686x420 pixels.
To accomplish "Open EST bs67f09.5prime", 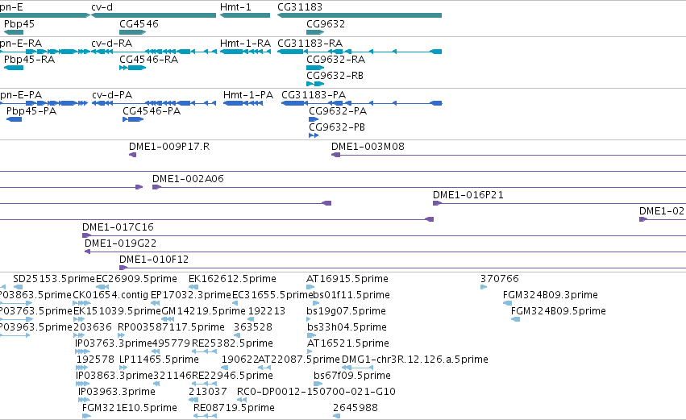I will point(318,384).
